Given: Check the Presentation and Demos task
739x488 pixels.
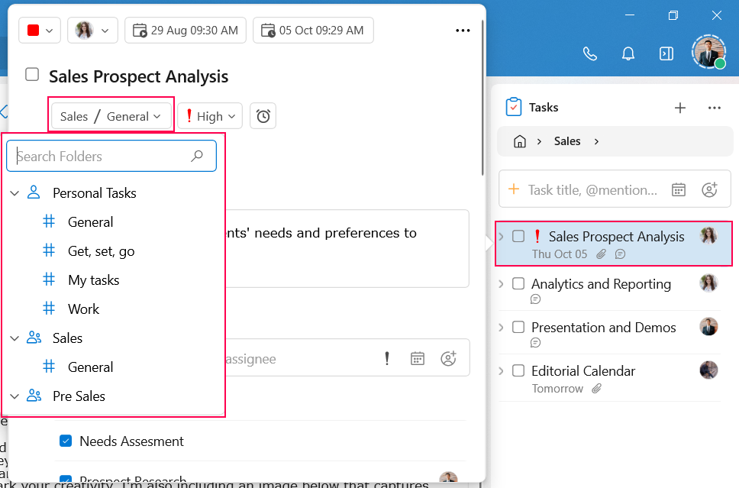Looking at the screenshot, I should click(518, 327).
